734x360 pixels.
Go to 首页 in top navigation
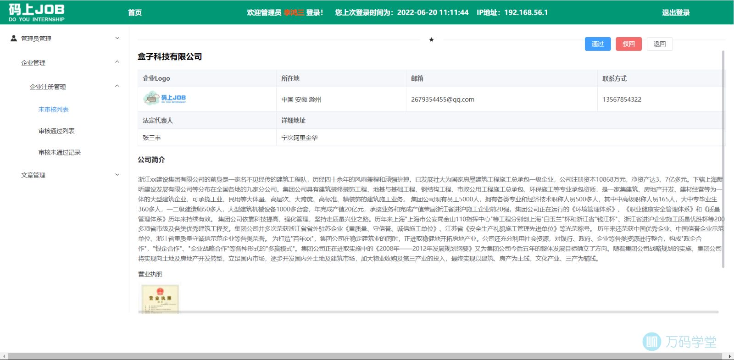(x=135, y=12)
